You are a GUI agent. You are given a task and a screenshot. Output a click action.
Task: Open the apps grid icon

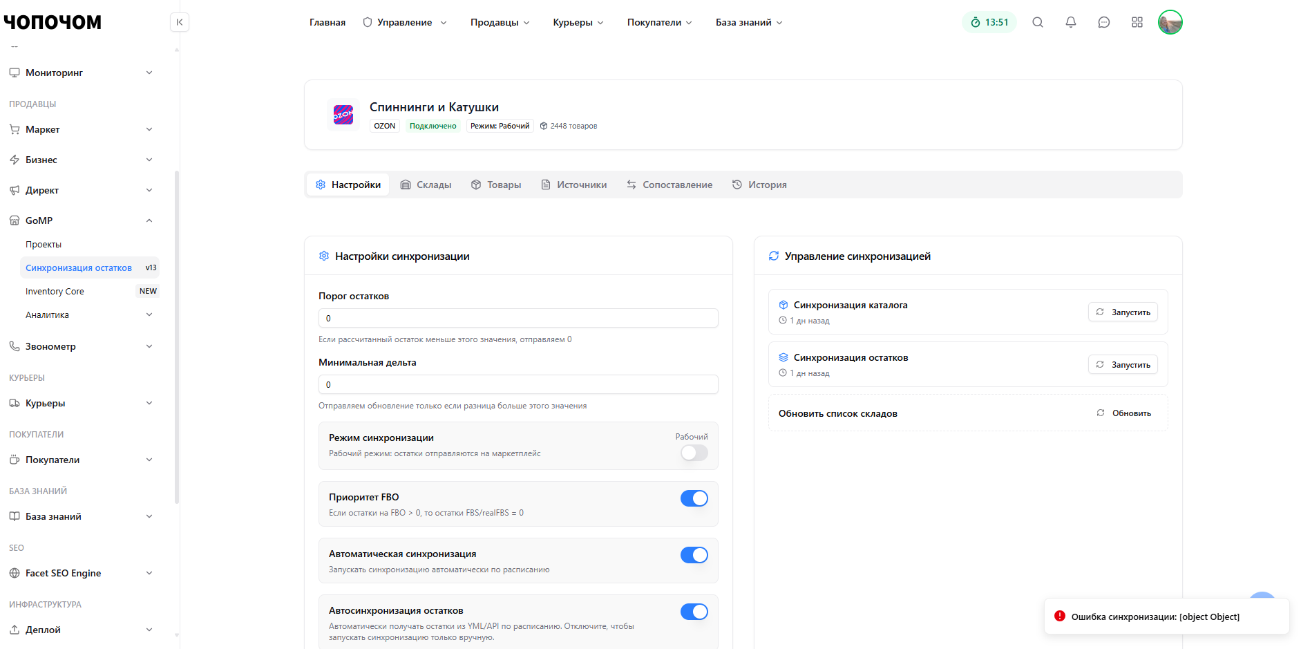pos(1137,22)
